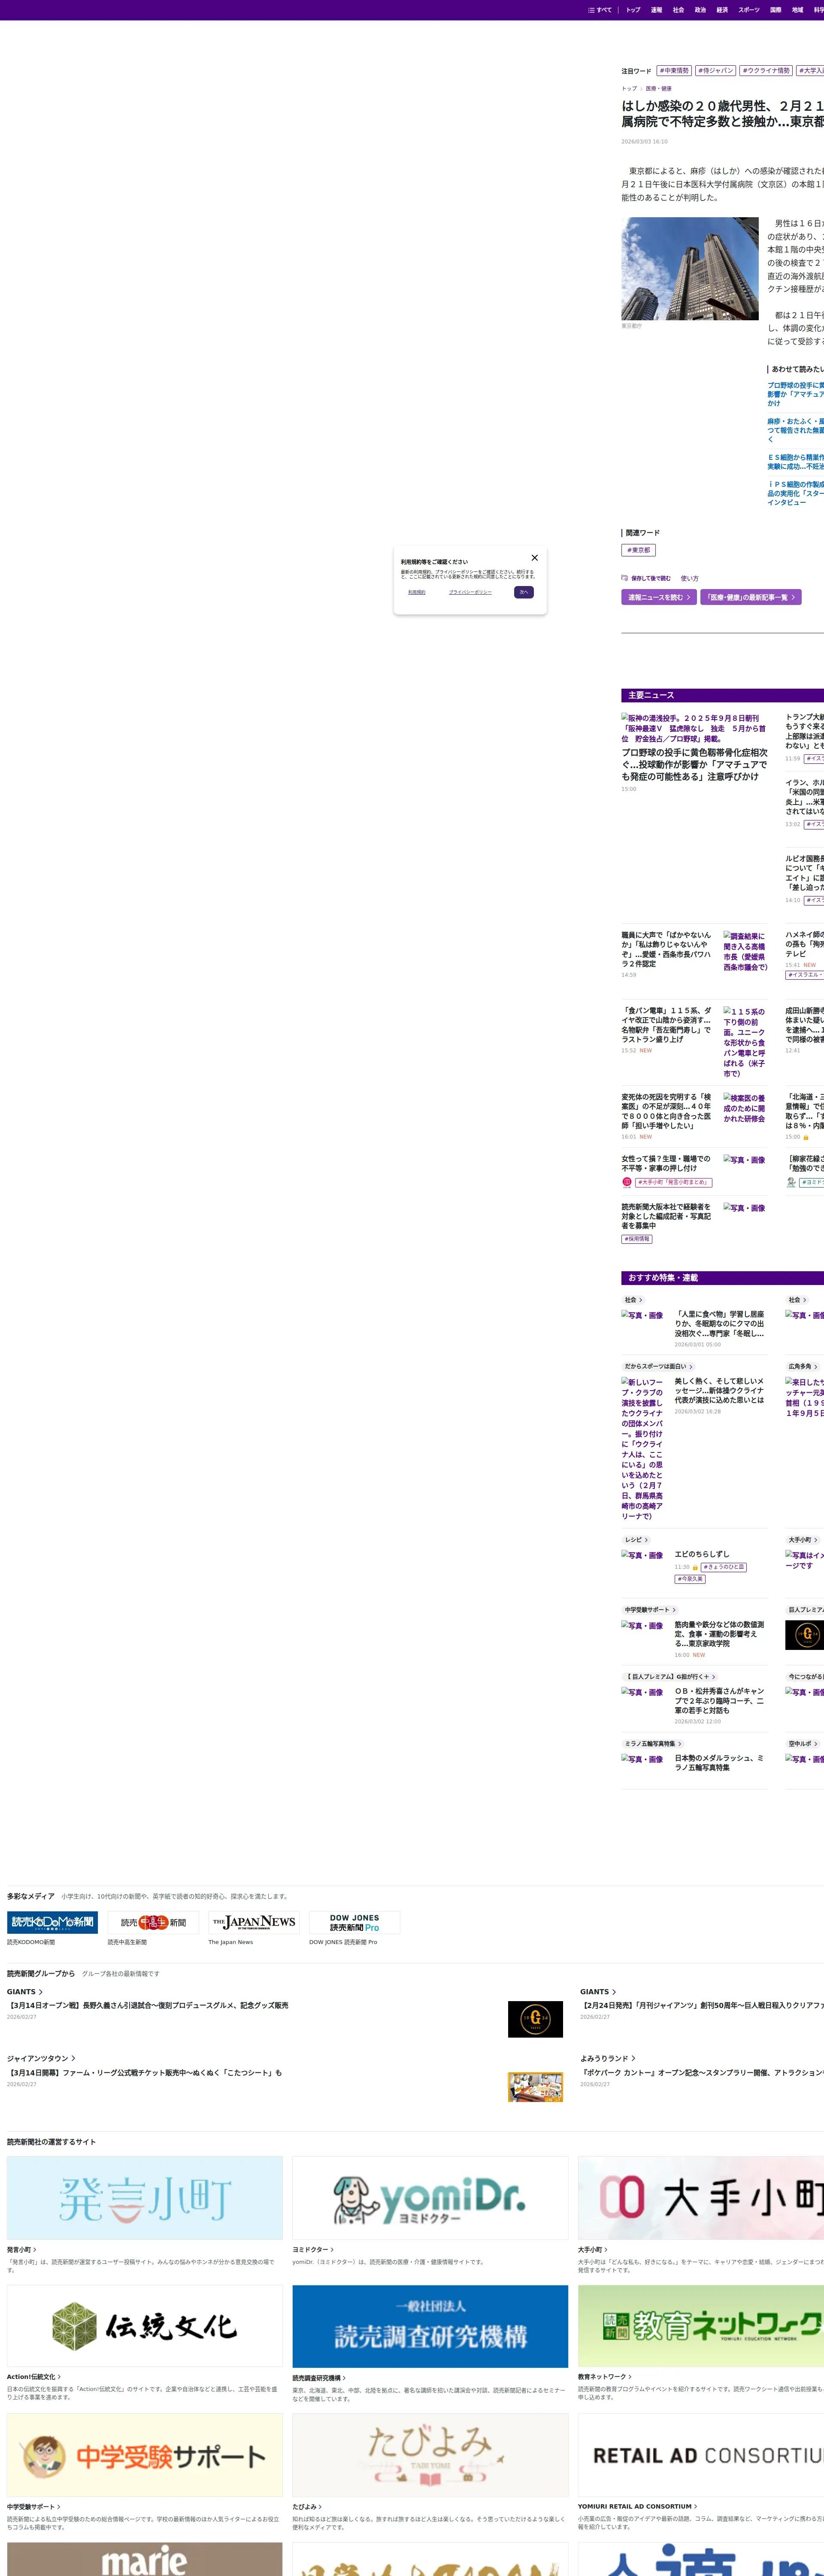Expand the GIANTS group heading chevron
824x2576 pixels.
40,1992
